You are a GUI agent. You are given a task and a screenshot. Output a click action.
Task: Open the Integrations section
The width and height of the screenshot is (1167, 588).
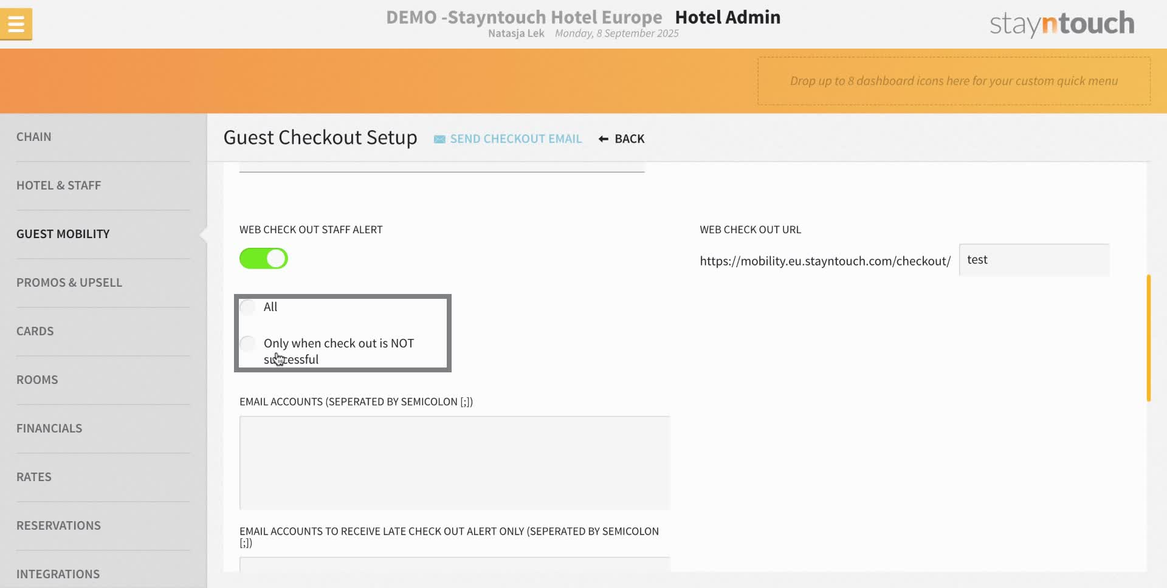(58, 574)
